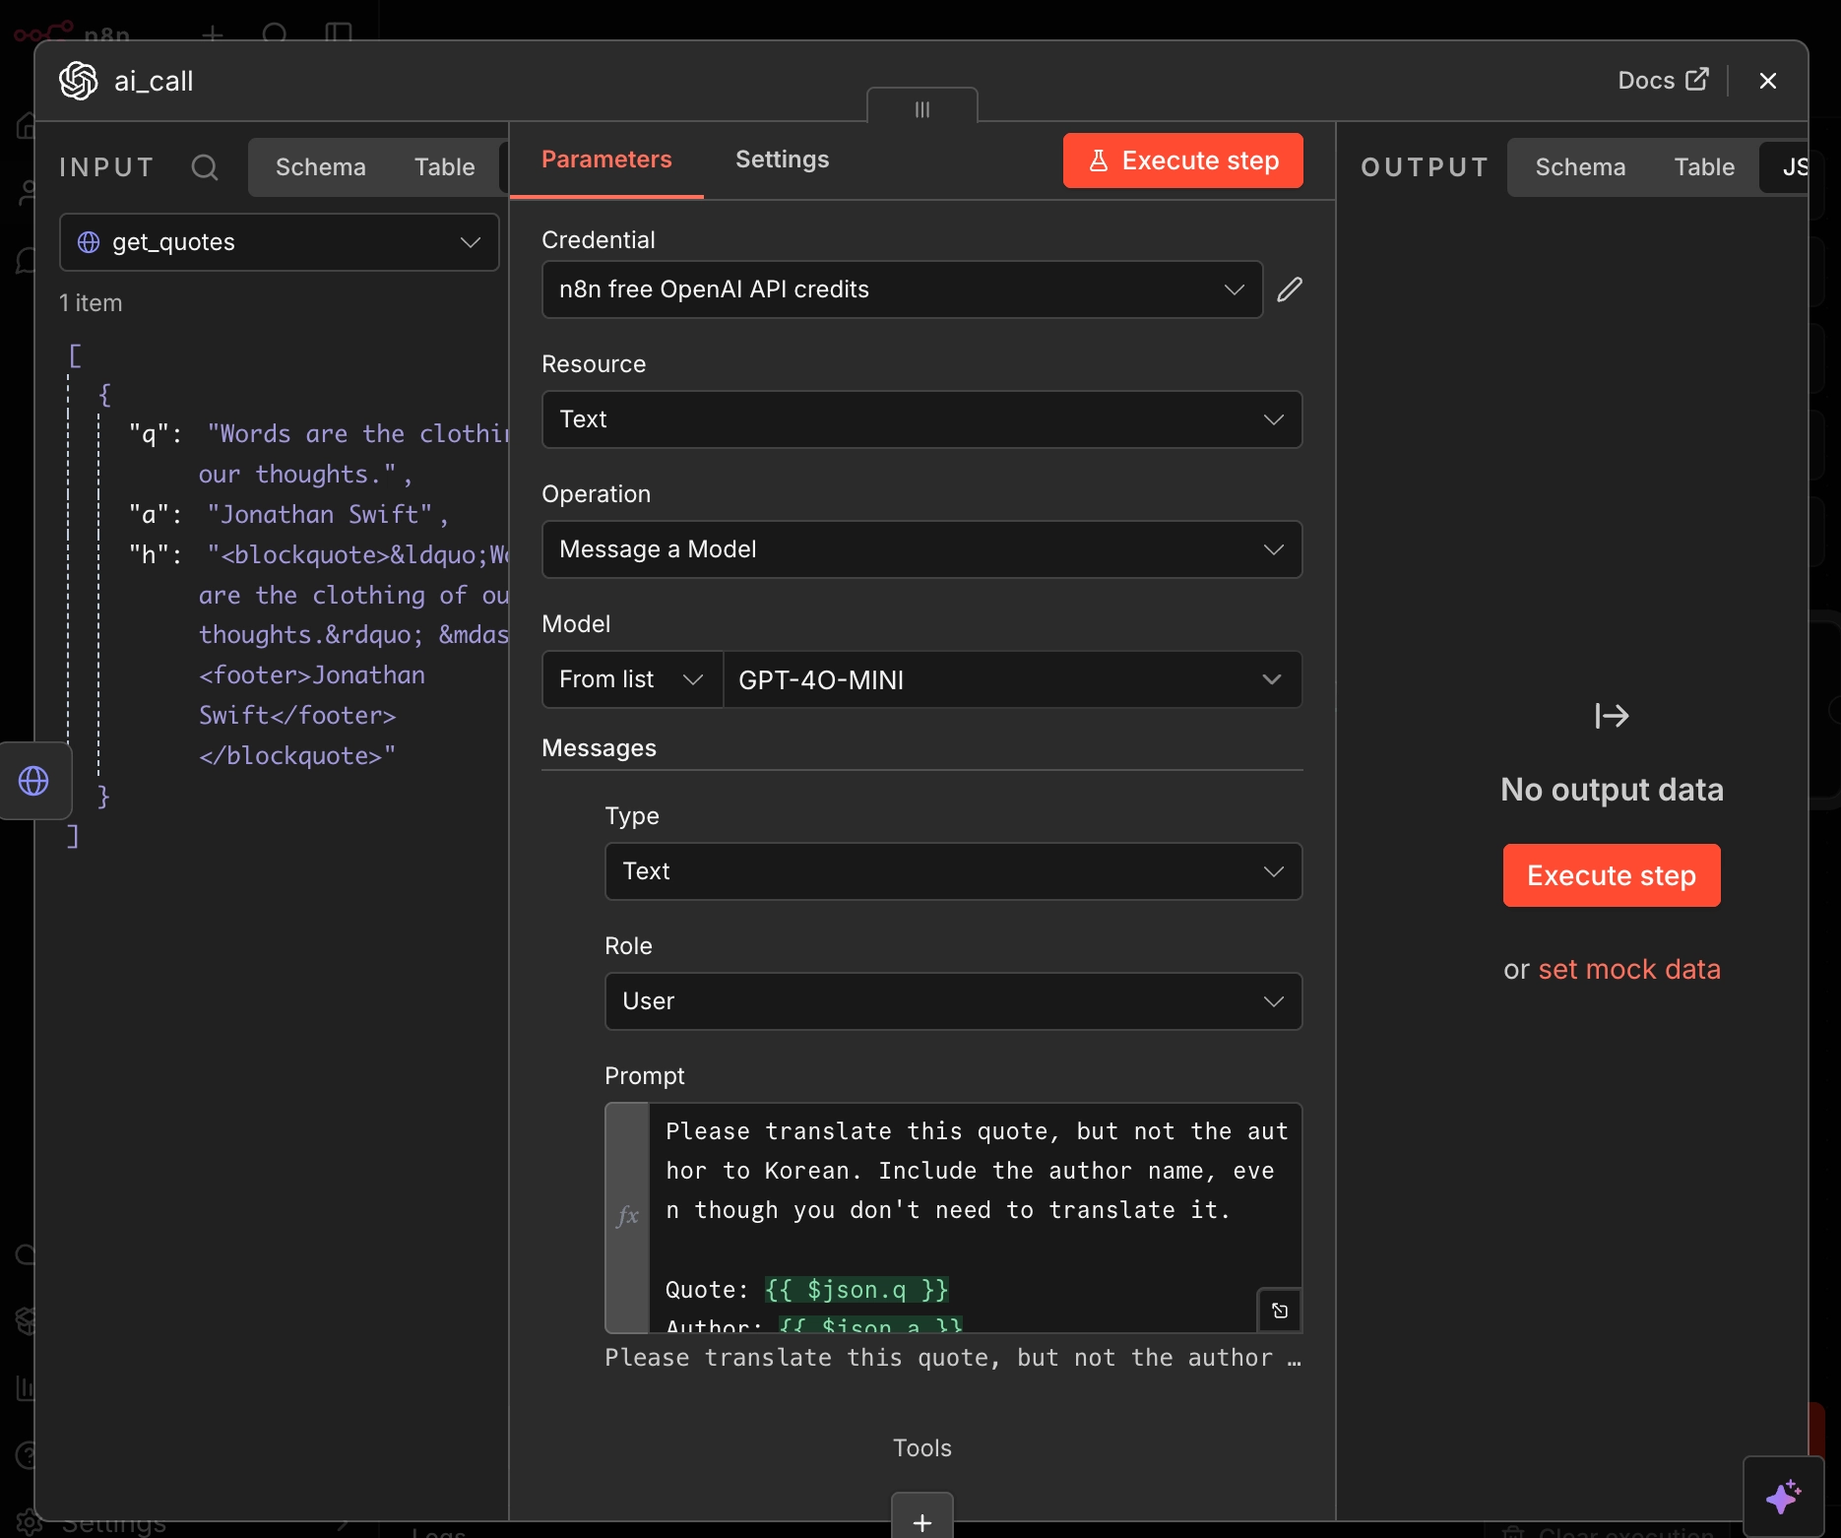Grab the panel drag handle at top center
Screen dimensions: 1841x1538
coord(922,106)
